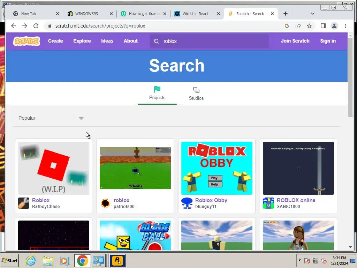Click the volume tray icon
This screenshot has height=268, width=357.
pos(323,260)
